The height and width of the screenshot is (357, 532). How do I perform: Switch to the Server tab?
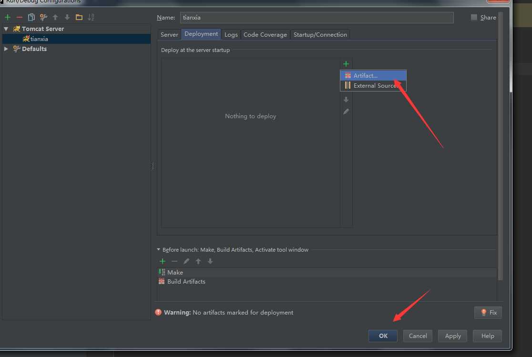click(169, 35)
